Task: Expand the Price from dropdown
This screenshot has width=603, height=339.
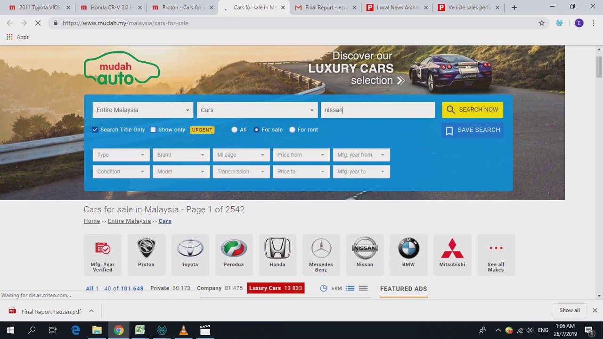Action: [301, 154]
